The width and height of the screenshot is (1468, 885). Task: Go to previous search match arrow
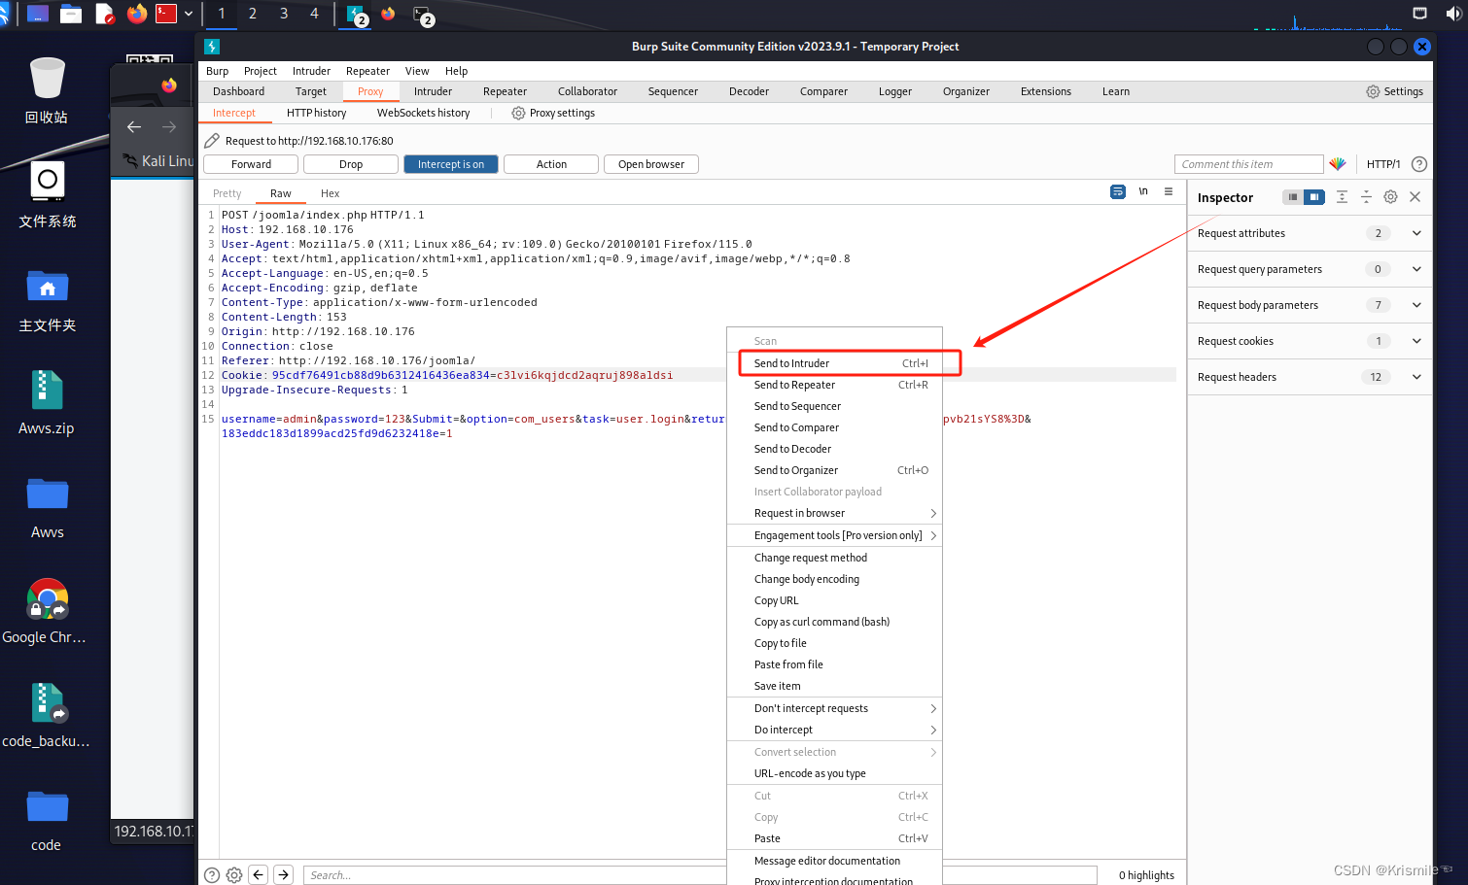pyautogui.click(x=259, y=875)
